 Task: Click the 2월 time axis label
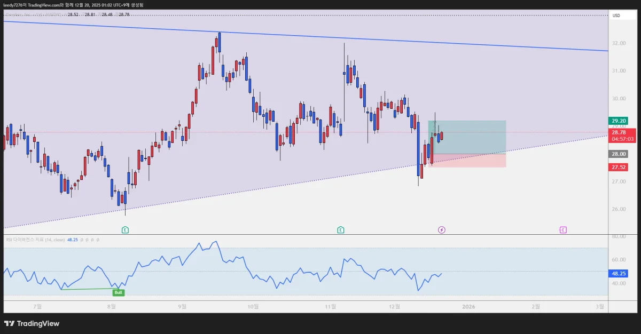pyautogui.click(x=536, y=306)
